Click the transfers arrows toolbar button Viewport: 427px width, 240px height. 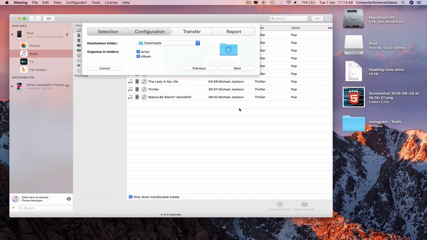coord(317,19)
